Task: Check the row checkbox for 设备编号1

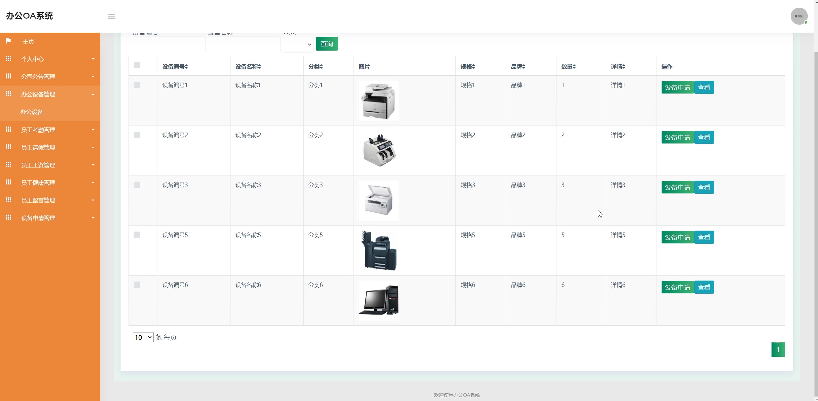Action: tap(137, 85)
